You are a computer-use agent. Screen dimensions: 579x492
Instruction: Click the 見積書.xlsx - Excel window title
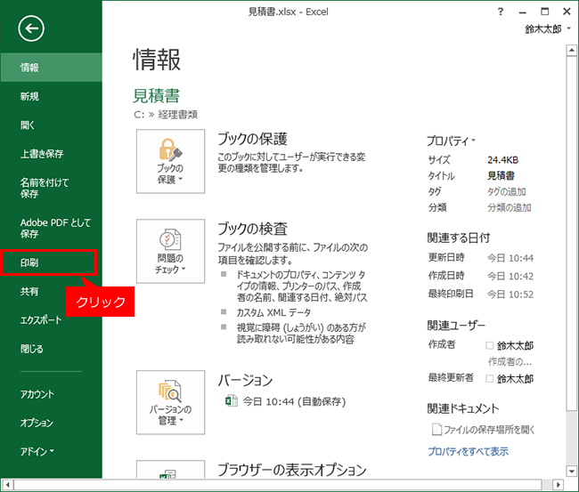coord(288,12)
